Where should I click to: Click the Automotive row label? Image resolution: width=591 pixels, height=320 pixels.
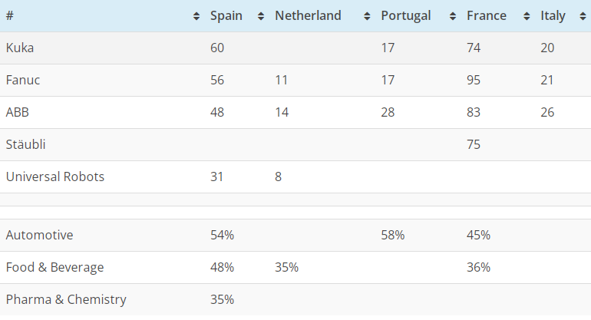pos(39,235)
